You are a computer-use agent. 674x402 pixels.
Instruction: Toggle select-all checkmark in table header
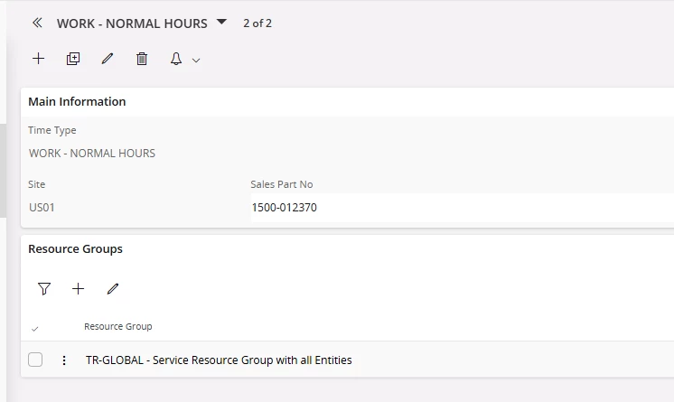35,329
